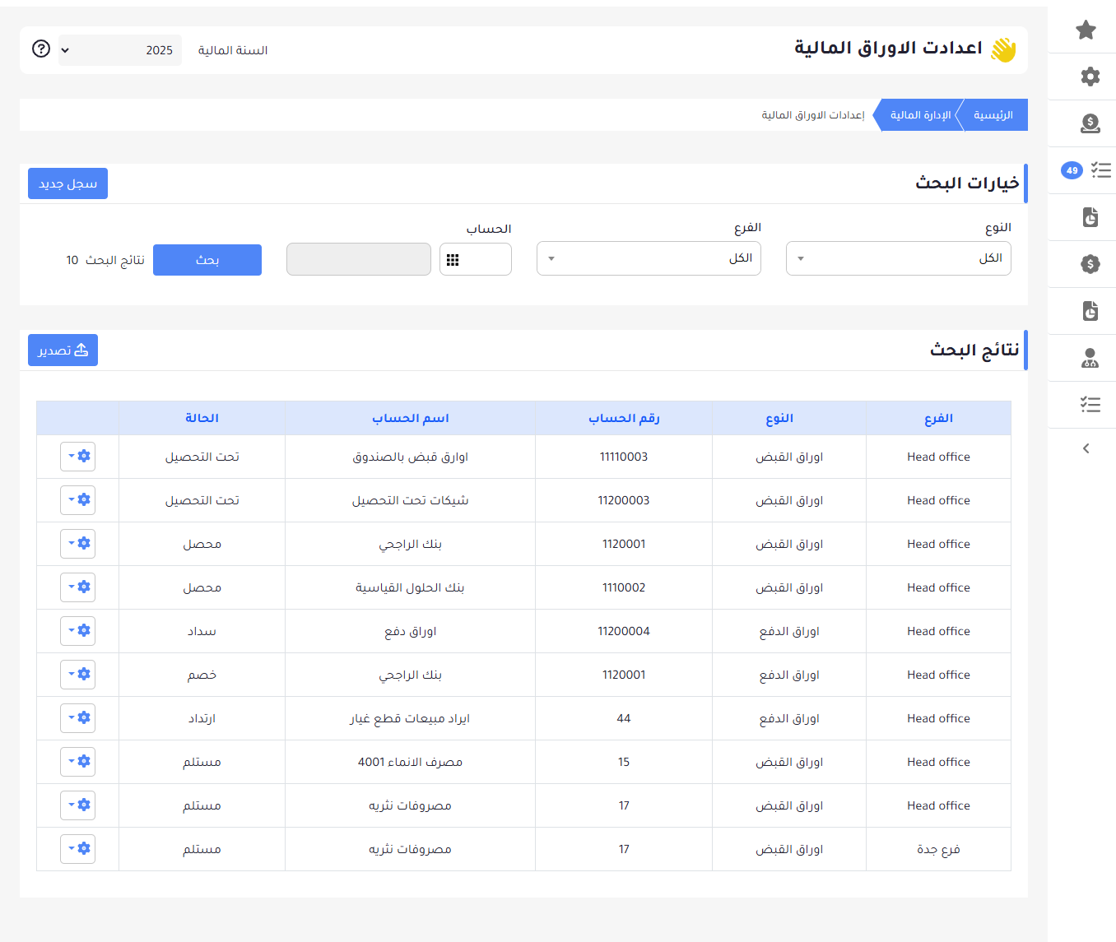
Task: Open actions gear for مصرف الانماء 4001 row
Action: (78, 762)
